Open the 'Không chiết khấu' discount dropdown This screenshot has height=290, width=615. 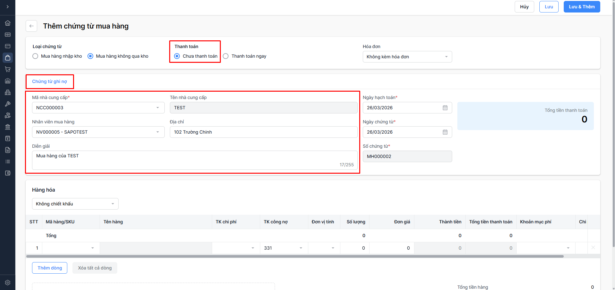click(75, 204)
